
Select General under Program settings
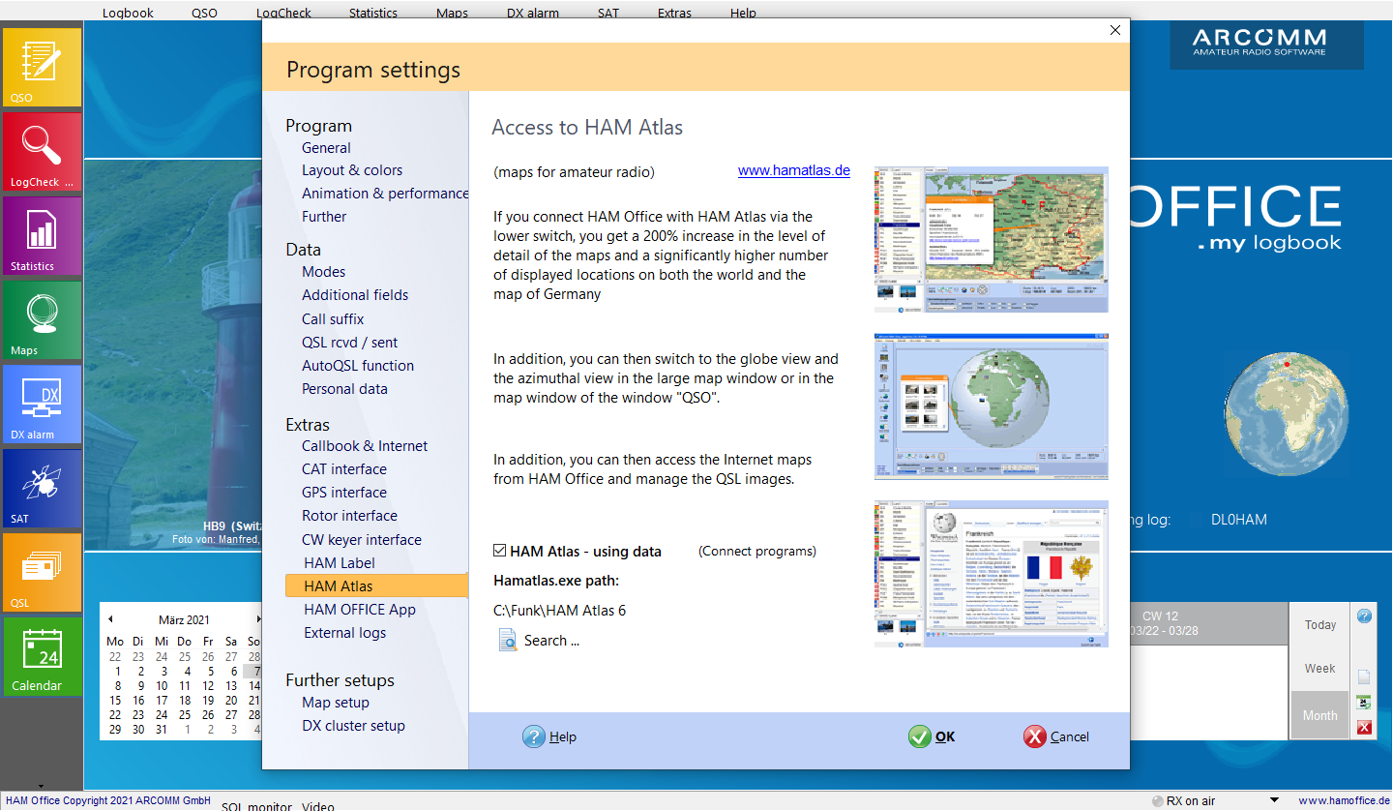click(326, 148)
